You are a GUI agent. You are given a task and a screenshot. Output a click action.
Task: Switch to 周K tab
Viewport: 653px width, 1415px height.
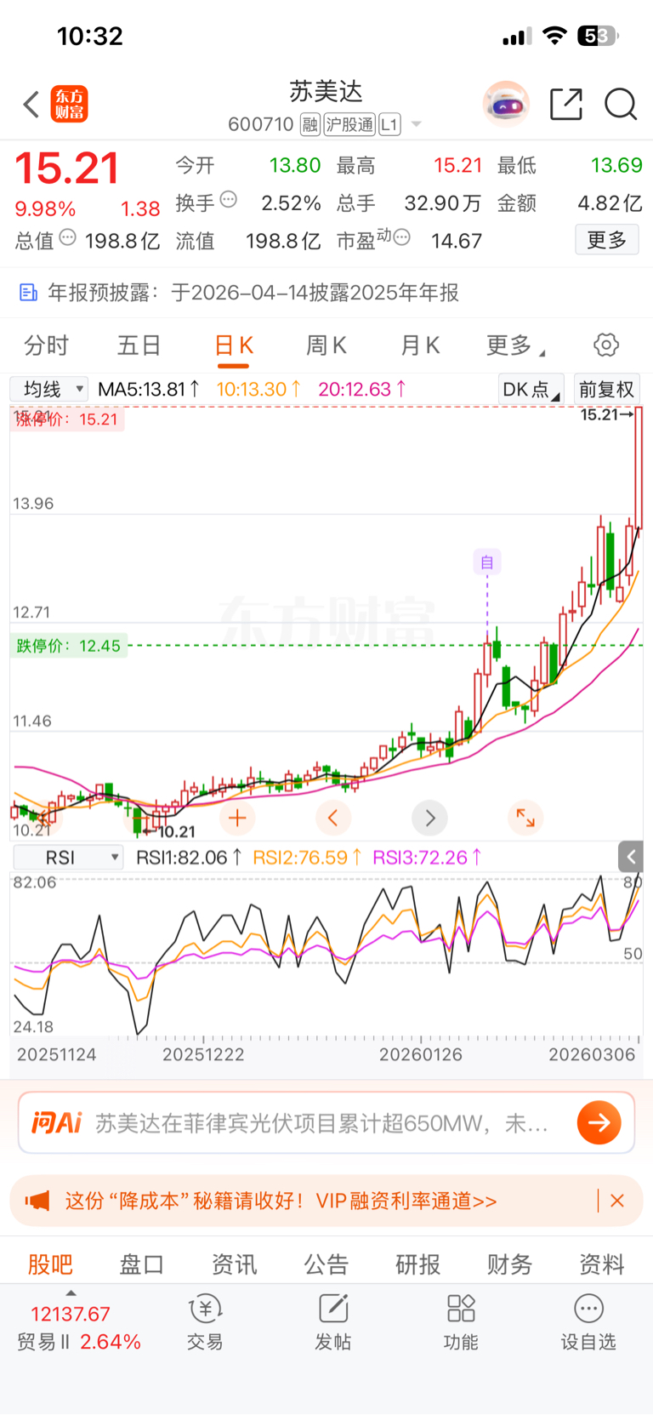click(x=326, y=345)
